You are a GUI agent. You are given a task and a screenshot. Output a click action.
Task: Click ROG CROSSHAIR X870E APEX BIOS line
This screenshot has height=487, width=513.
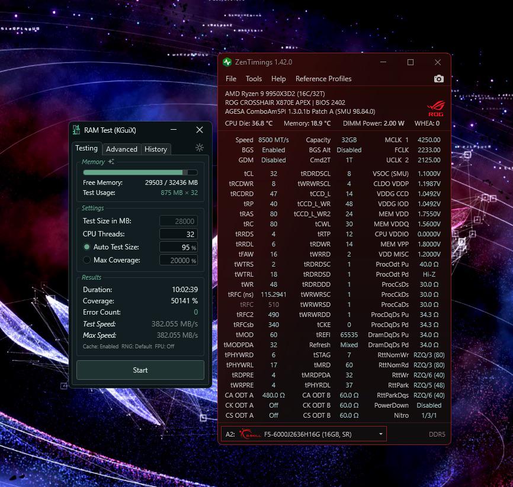(285, 102)
